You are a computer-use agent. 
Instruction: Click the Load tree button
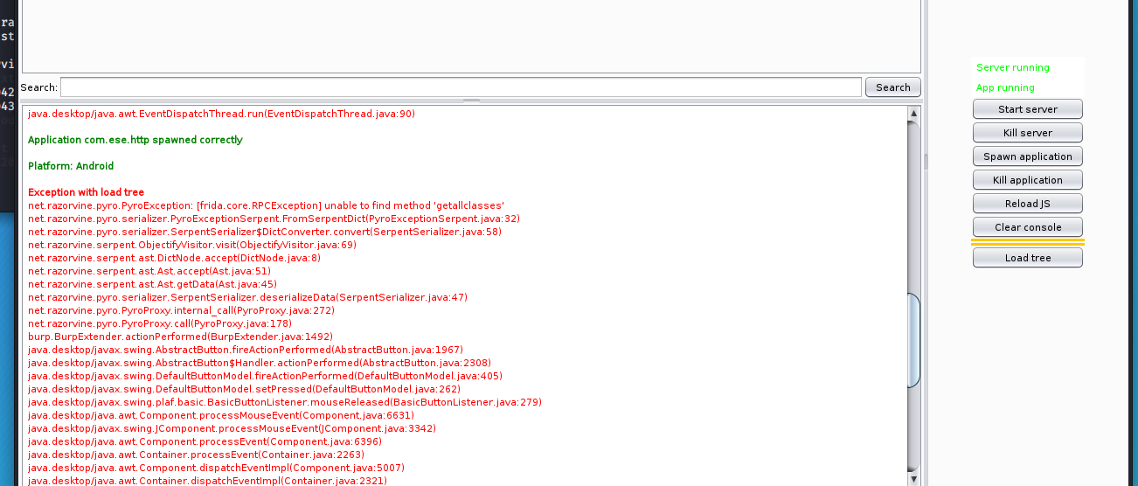click(x=1028, y=258)
